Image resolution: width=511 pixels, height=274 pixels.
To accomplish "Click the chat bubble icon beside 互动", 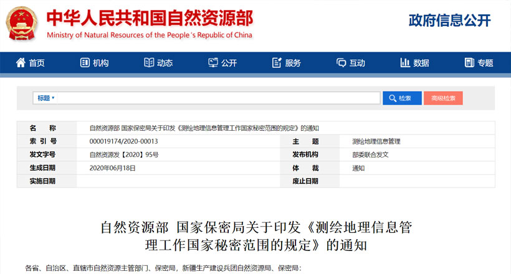I will 341,62.
